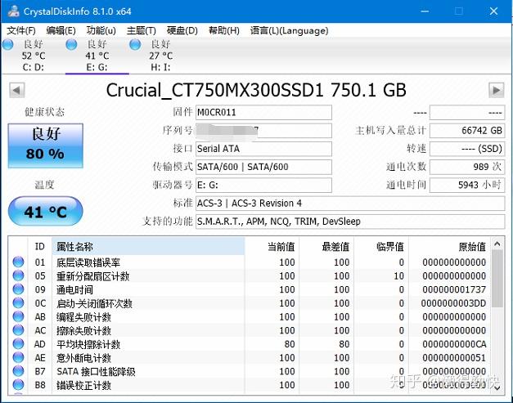Screen dimensions: 513x403
Task: Click the threshold value 10 for attribute 05
Action: tap(398, 275)
